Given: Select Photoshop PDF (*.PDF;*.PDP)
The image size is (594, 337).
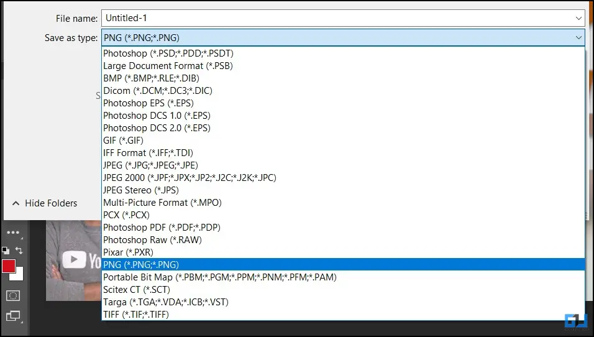Looking at the screenshot, I should (343, 228).
